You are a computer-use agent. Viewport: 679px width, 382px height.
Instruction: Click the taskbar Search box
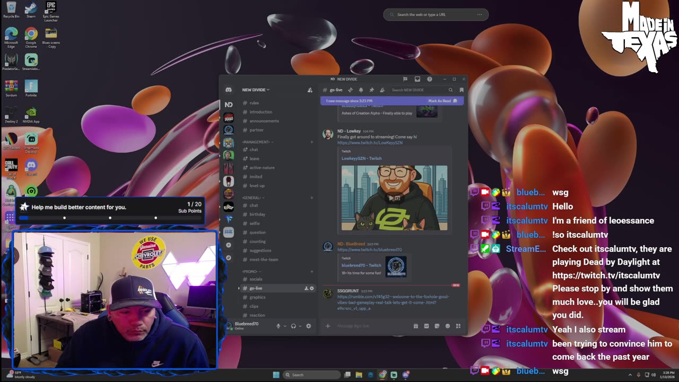(x=312, y=375)
